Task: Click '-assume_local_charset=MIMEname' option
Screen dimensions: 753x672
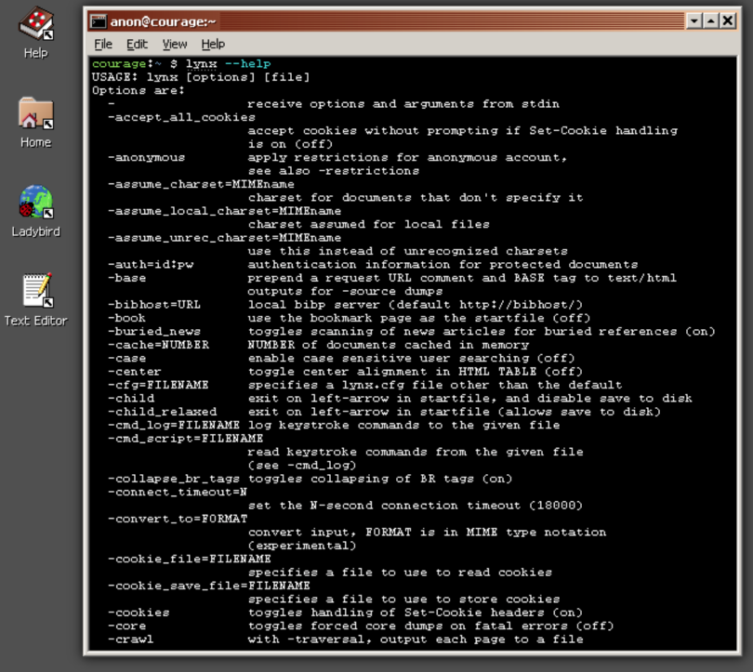Action: 224,211
